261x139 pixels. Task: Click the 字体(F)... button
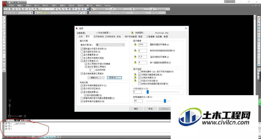114,78
